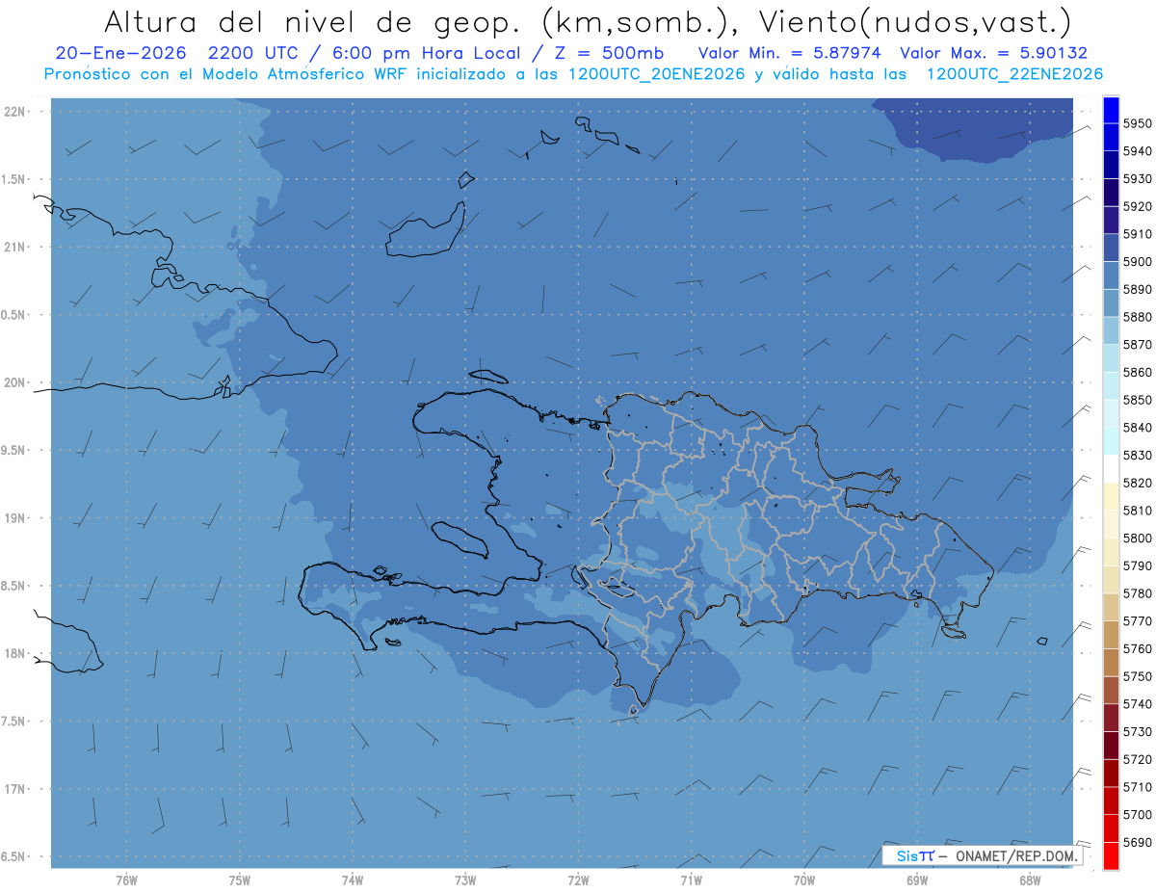Click the red colorbar swatch below 5690
Image resolution: width=1156 pixels, height=893 pixels.
point(1111,855)
